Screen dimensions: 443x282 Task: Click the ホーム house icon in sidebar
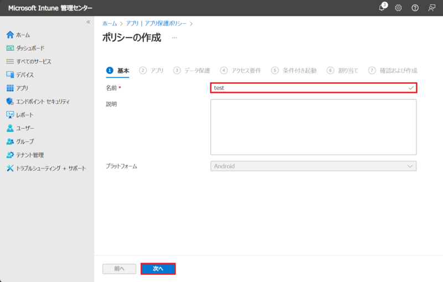(x=10, y=35)
